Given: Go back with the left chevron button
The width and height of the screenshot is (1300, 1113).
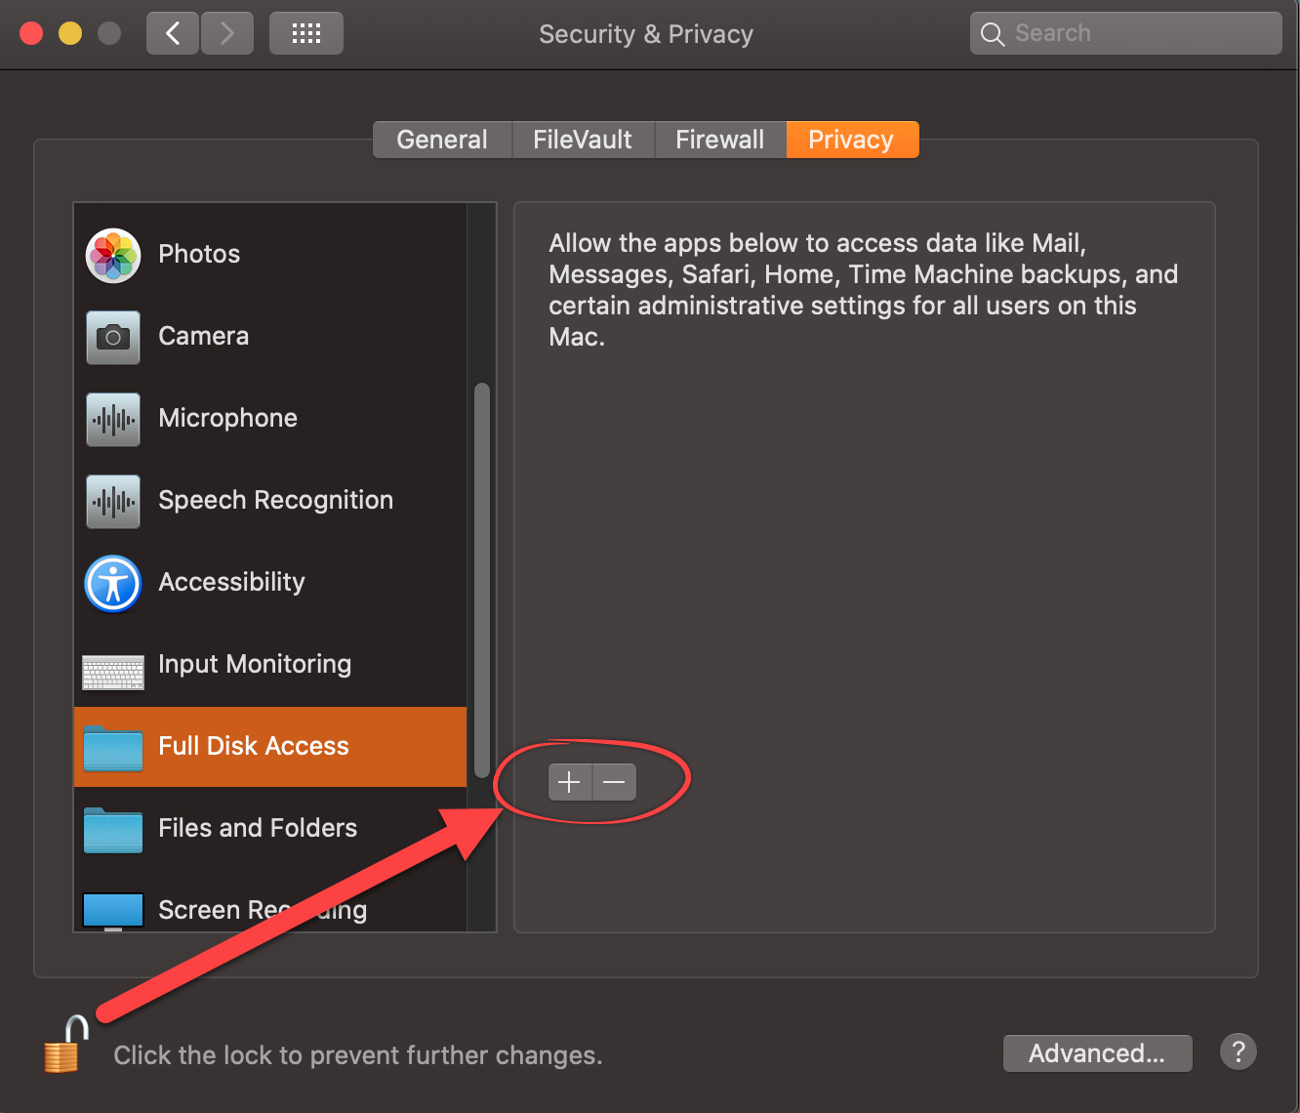Looking at the screenshot, I should click(x=173, y=33).
